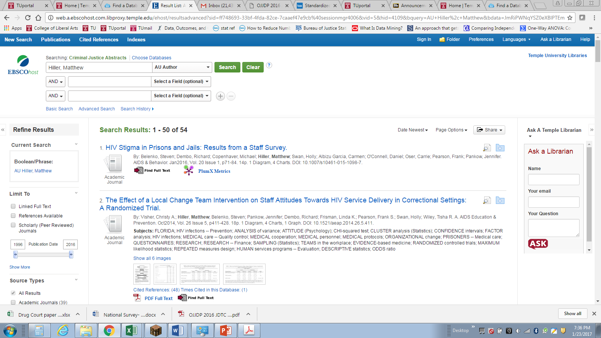Open Excel from the Windows taskbar
The width and height of the screenshot is (601, 338).
click(131, 330)
